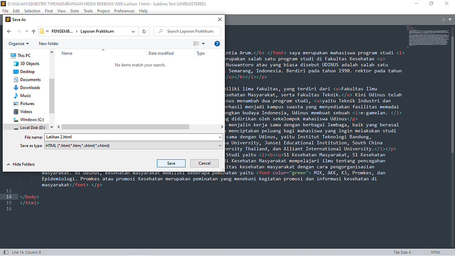Open the Edit menu
Image resolution: width=455 pixels, height=256 pixels.
click(16, 11)
